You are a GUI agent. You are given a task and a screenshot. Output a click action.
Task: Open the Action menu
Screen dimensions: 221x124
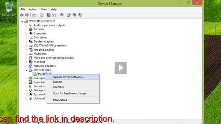[x=33, y=9]
